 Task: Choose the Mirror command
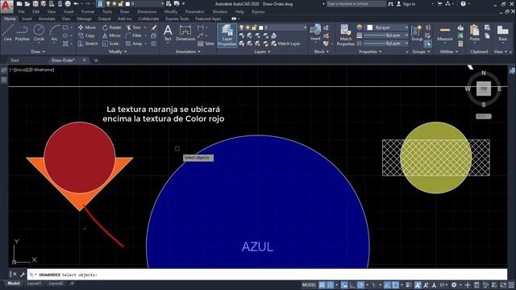coord(111,35)
